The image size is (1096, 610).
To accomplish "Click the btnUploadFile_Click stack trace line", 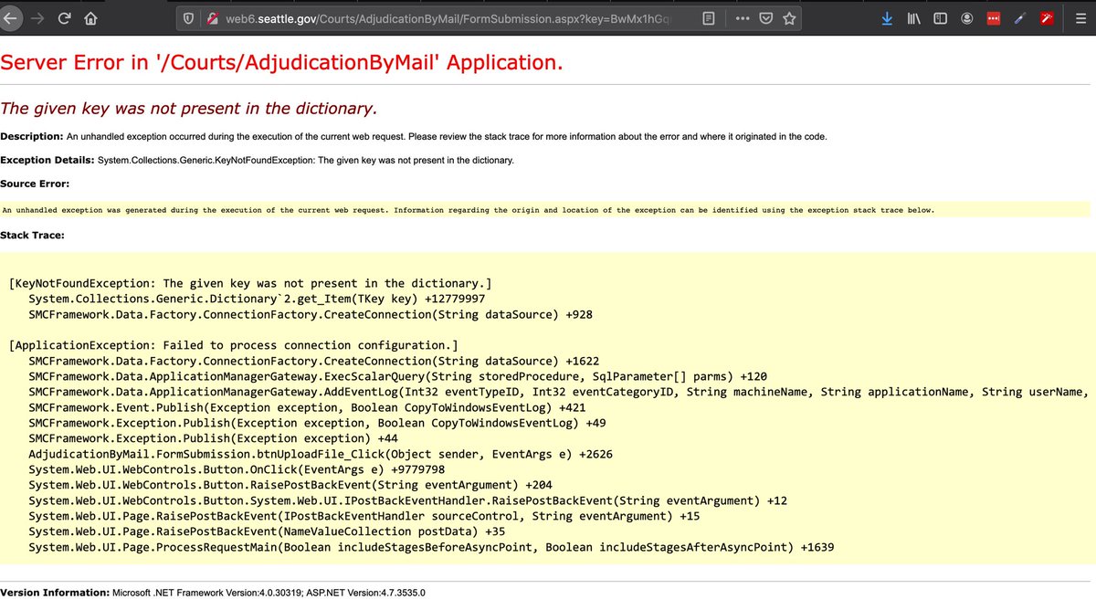I will (321, 454).
